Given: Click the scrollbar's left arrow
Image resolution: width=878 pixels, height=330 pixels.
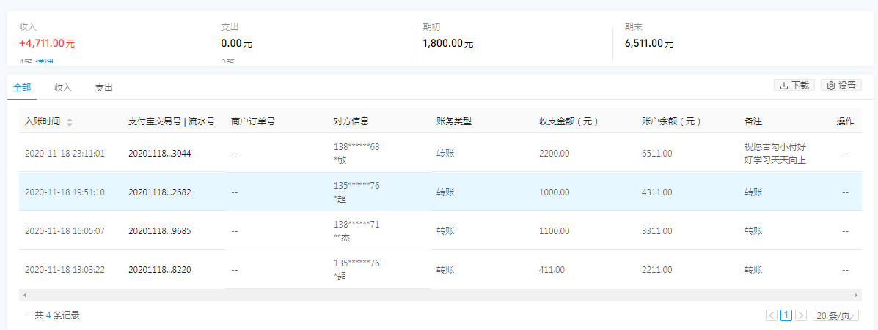Looking at the screenshot, I should point(24,295).
